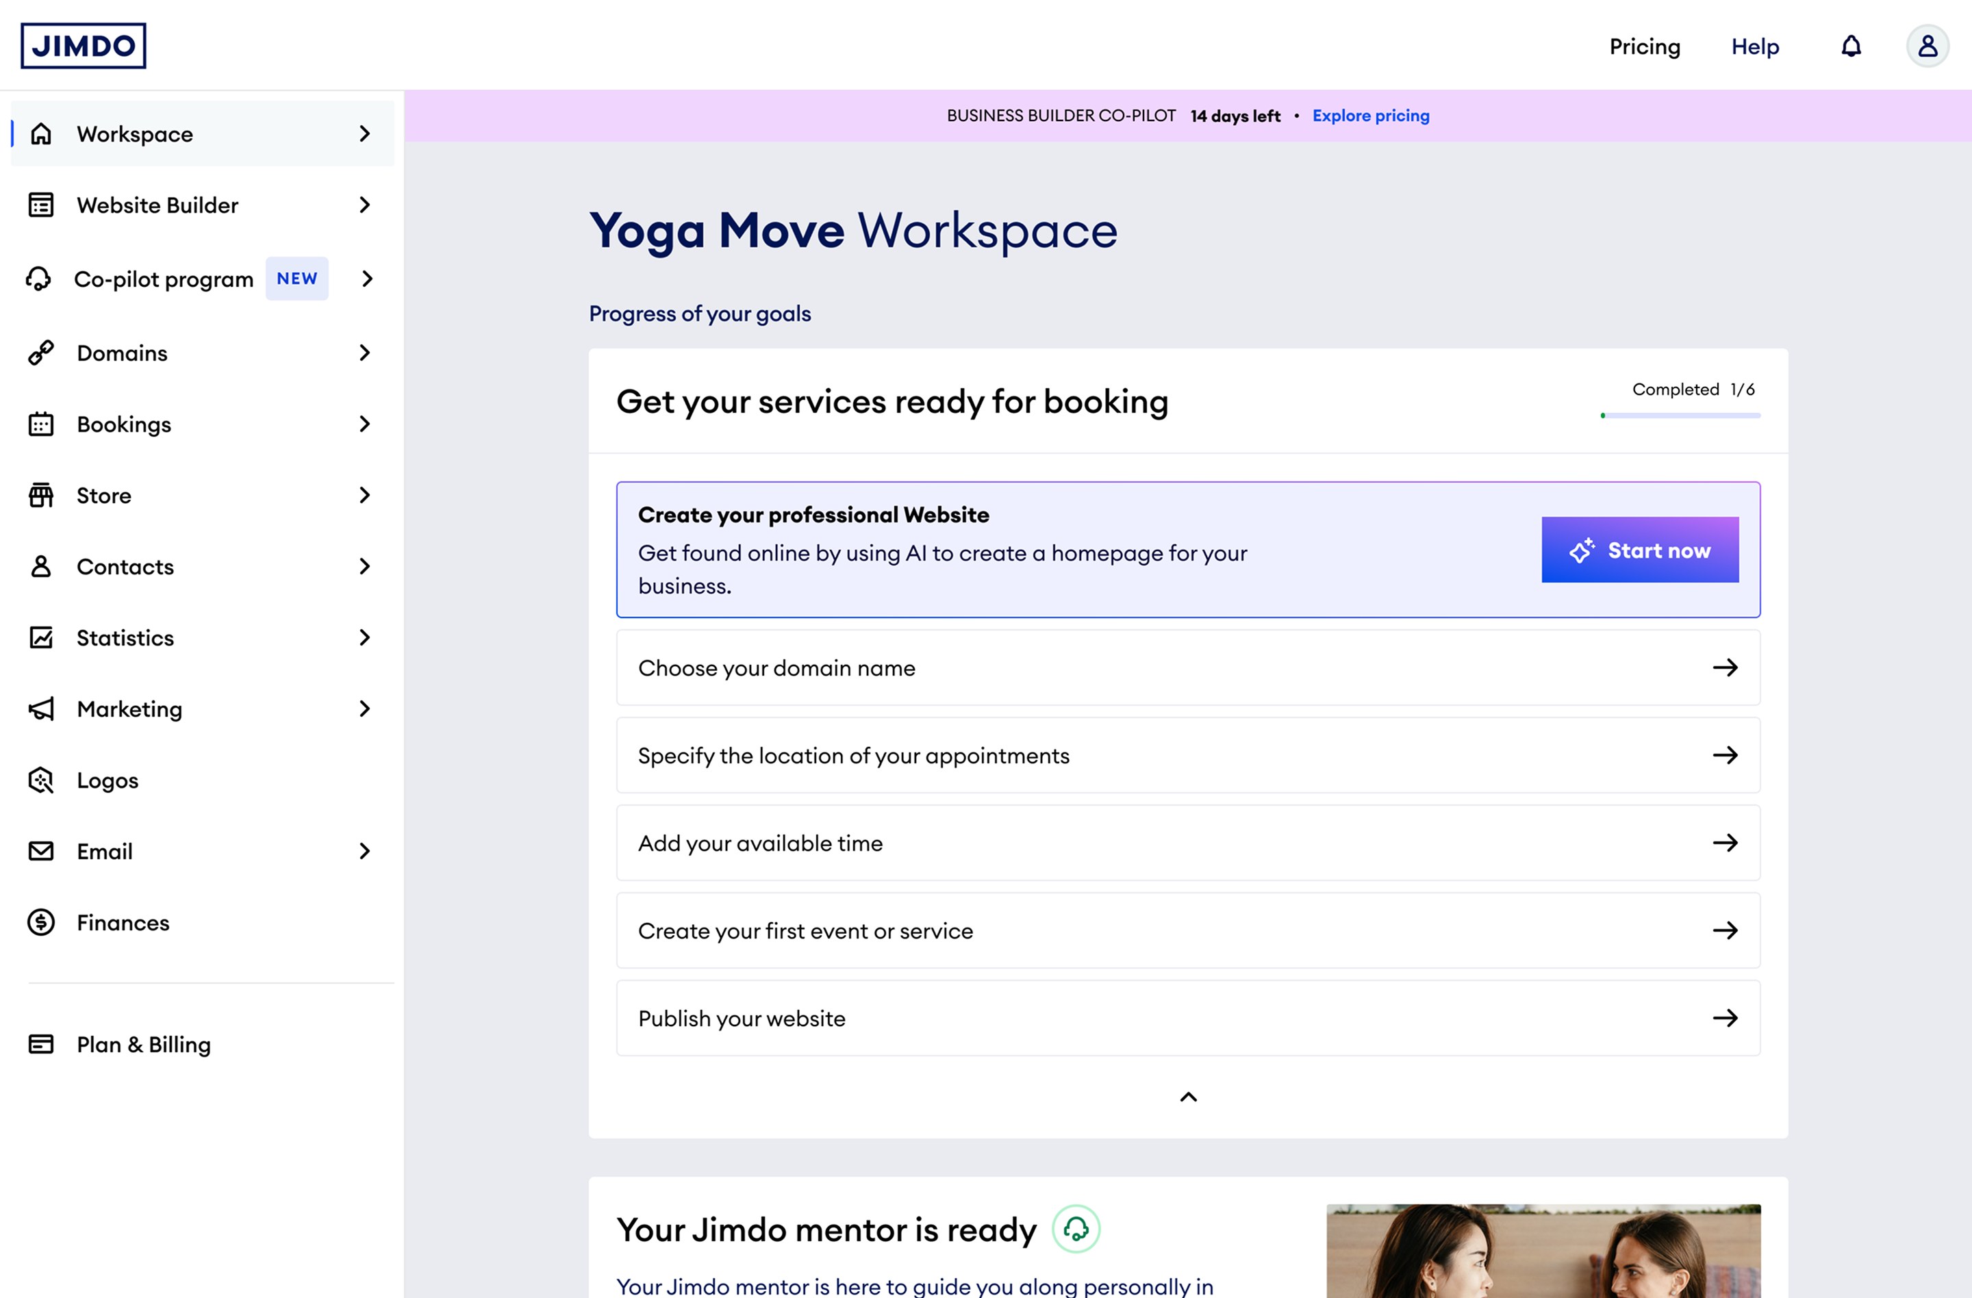Open the Workspace menu item

click(x=202, y=133)
